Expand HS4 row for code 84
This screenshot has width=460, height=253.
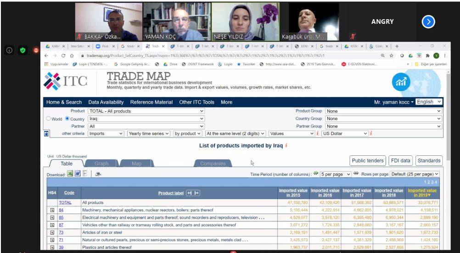52,210
